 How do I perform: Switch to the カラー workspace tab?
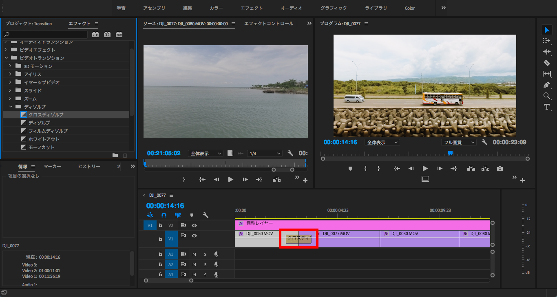tap(216, 8)
